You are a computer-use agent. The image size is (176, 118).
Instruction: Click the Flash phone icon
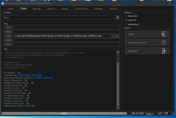pos(163,34)
